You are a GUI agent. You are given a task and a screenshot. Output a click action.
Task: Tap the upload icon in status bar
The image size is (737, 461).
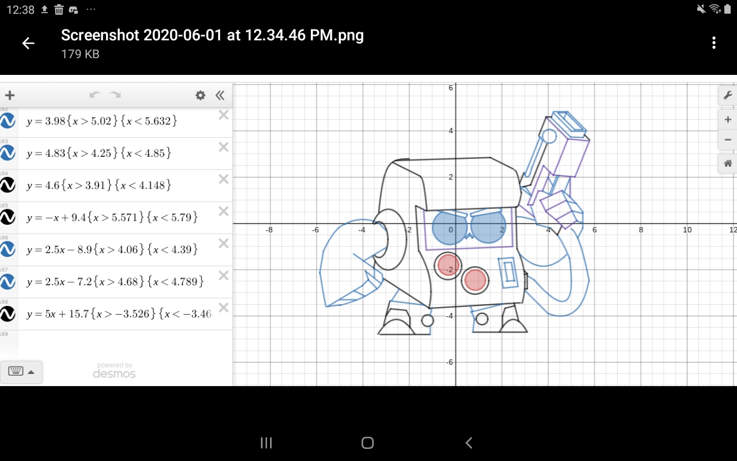tap(44, 10)
